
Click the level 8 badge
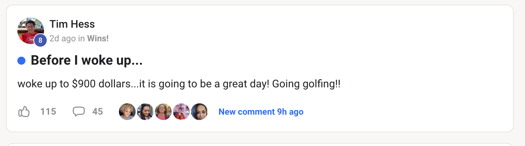point(40,40)
